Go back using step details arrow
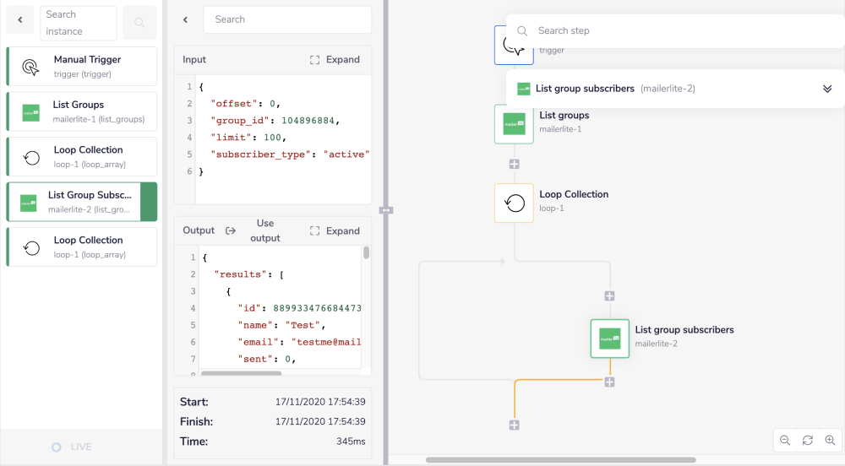The width and height of the screenshot is (845, 466). click(186, 19)
